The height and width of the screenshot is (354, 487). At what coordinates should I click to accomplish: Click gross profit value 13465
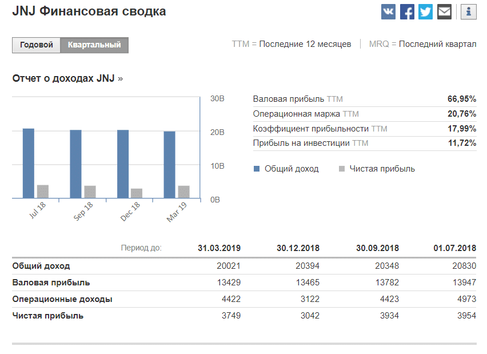(x=308, y=283)
